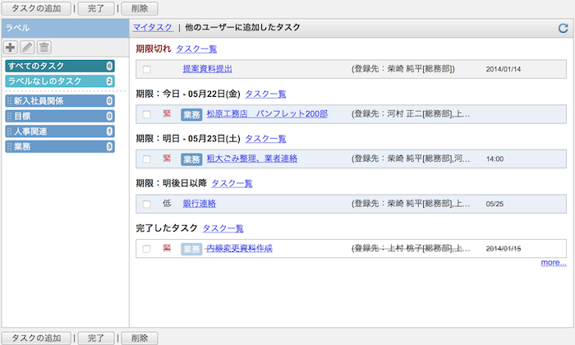Open the more... link
Image resolution: width=575 pixels, height=345 pixels.
[x=554, y=263]
